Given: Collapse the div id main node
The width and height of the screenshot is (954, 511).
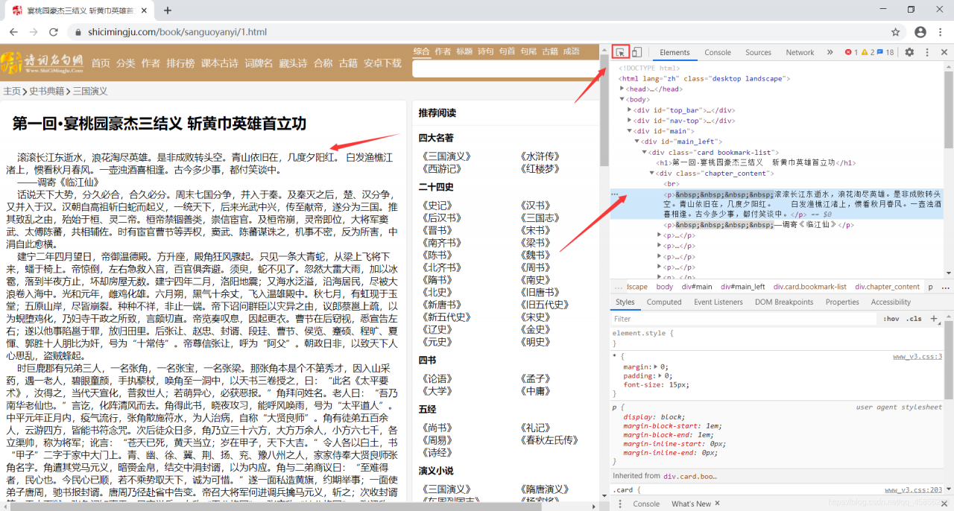Looking at the screenshot, I should pos(630,131).
